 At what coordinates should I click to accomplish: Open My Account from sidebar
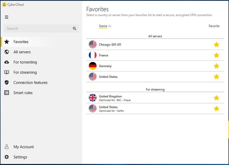click(x=24, y=147)
